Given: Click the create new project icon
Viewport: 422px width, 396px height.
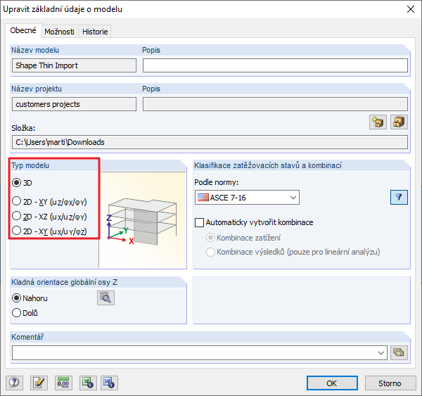Looking at the screenshot, I should coord(378,122).
